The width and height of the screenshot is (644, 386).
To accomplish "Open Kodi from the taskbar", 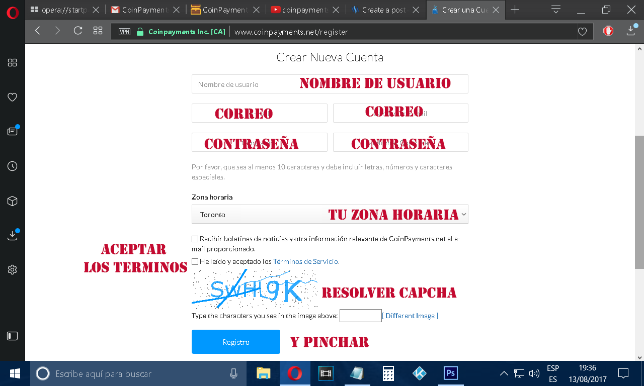I will pyautogui.click(x=420, y=373).
